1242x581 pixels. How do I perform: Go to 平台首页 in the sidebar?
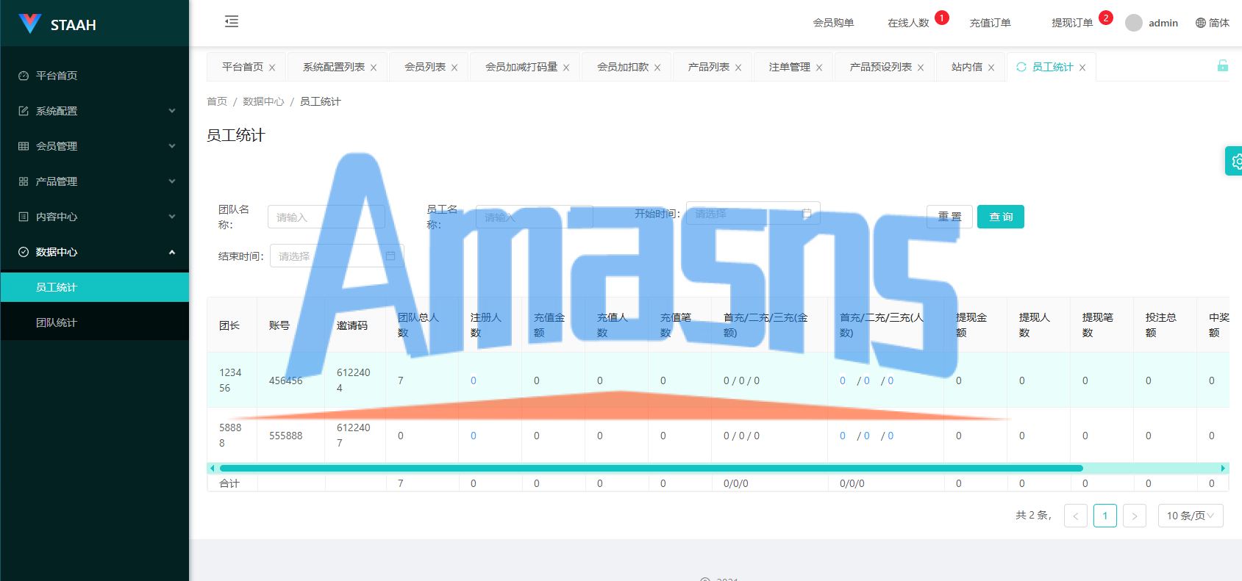(95, 76)
